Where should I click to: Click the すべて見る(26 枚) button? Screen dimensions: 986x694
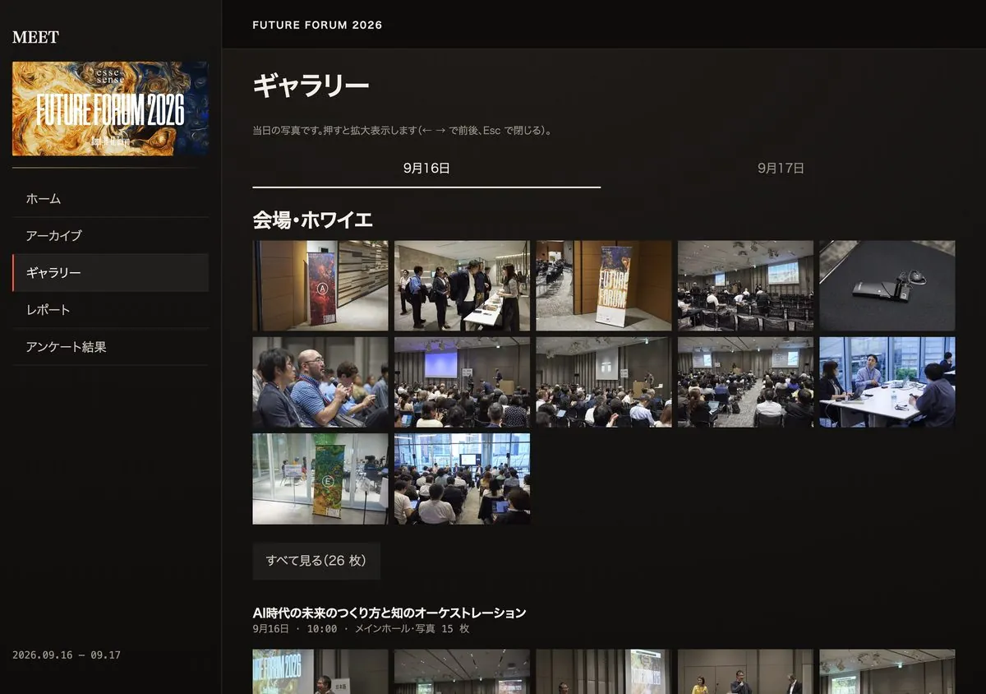tap(316, 561)
